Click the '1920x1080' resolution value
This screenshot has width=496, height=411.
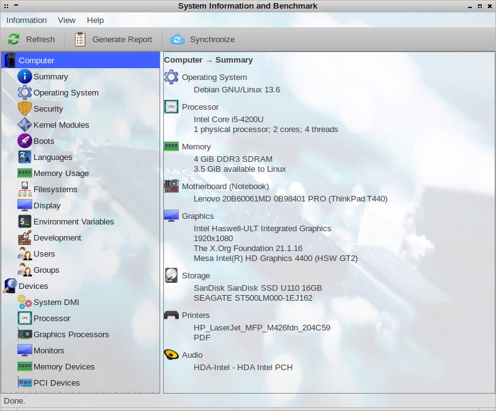pos(213,239)
